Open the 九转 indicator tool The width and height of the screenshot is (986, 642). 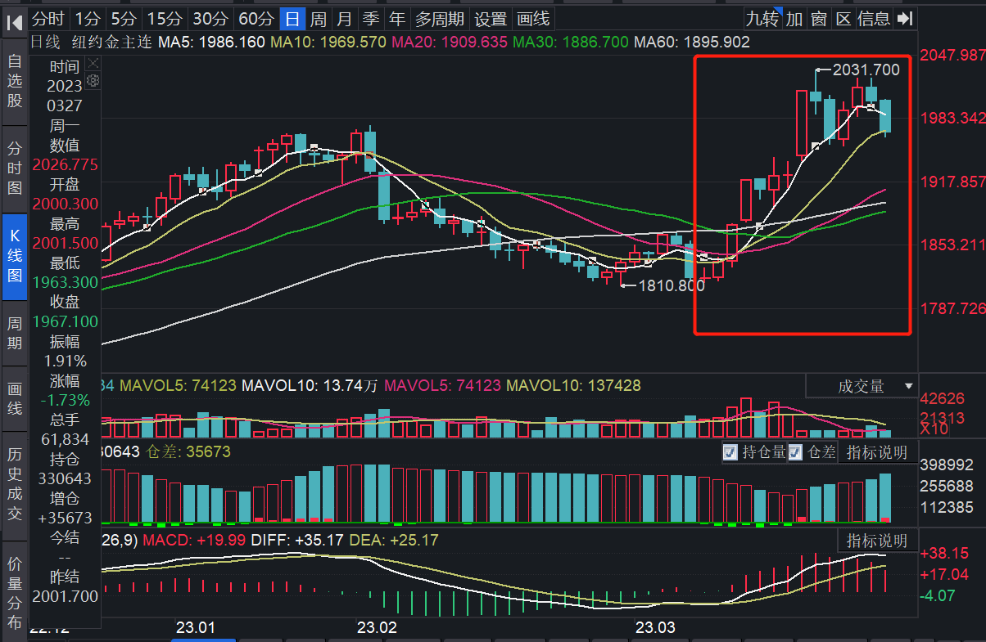[762, 19]
